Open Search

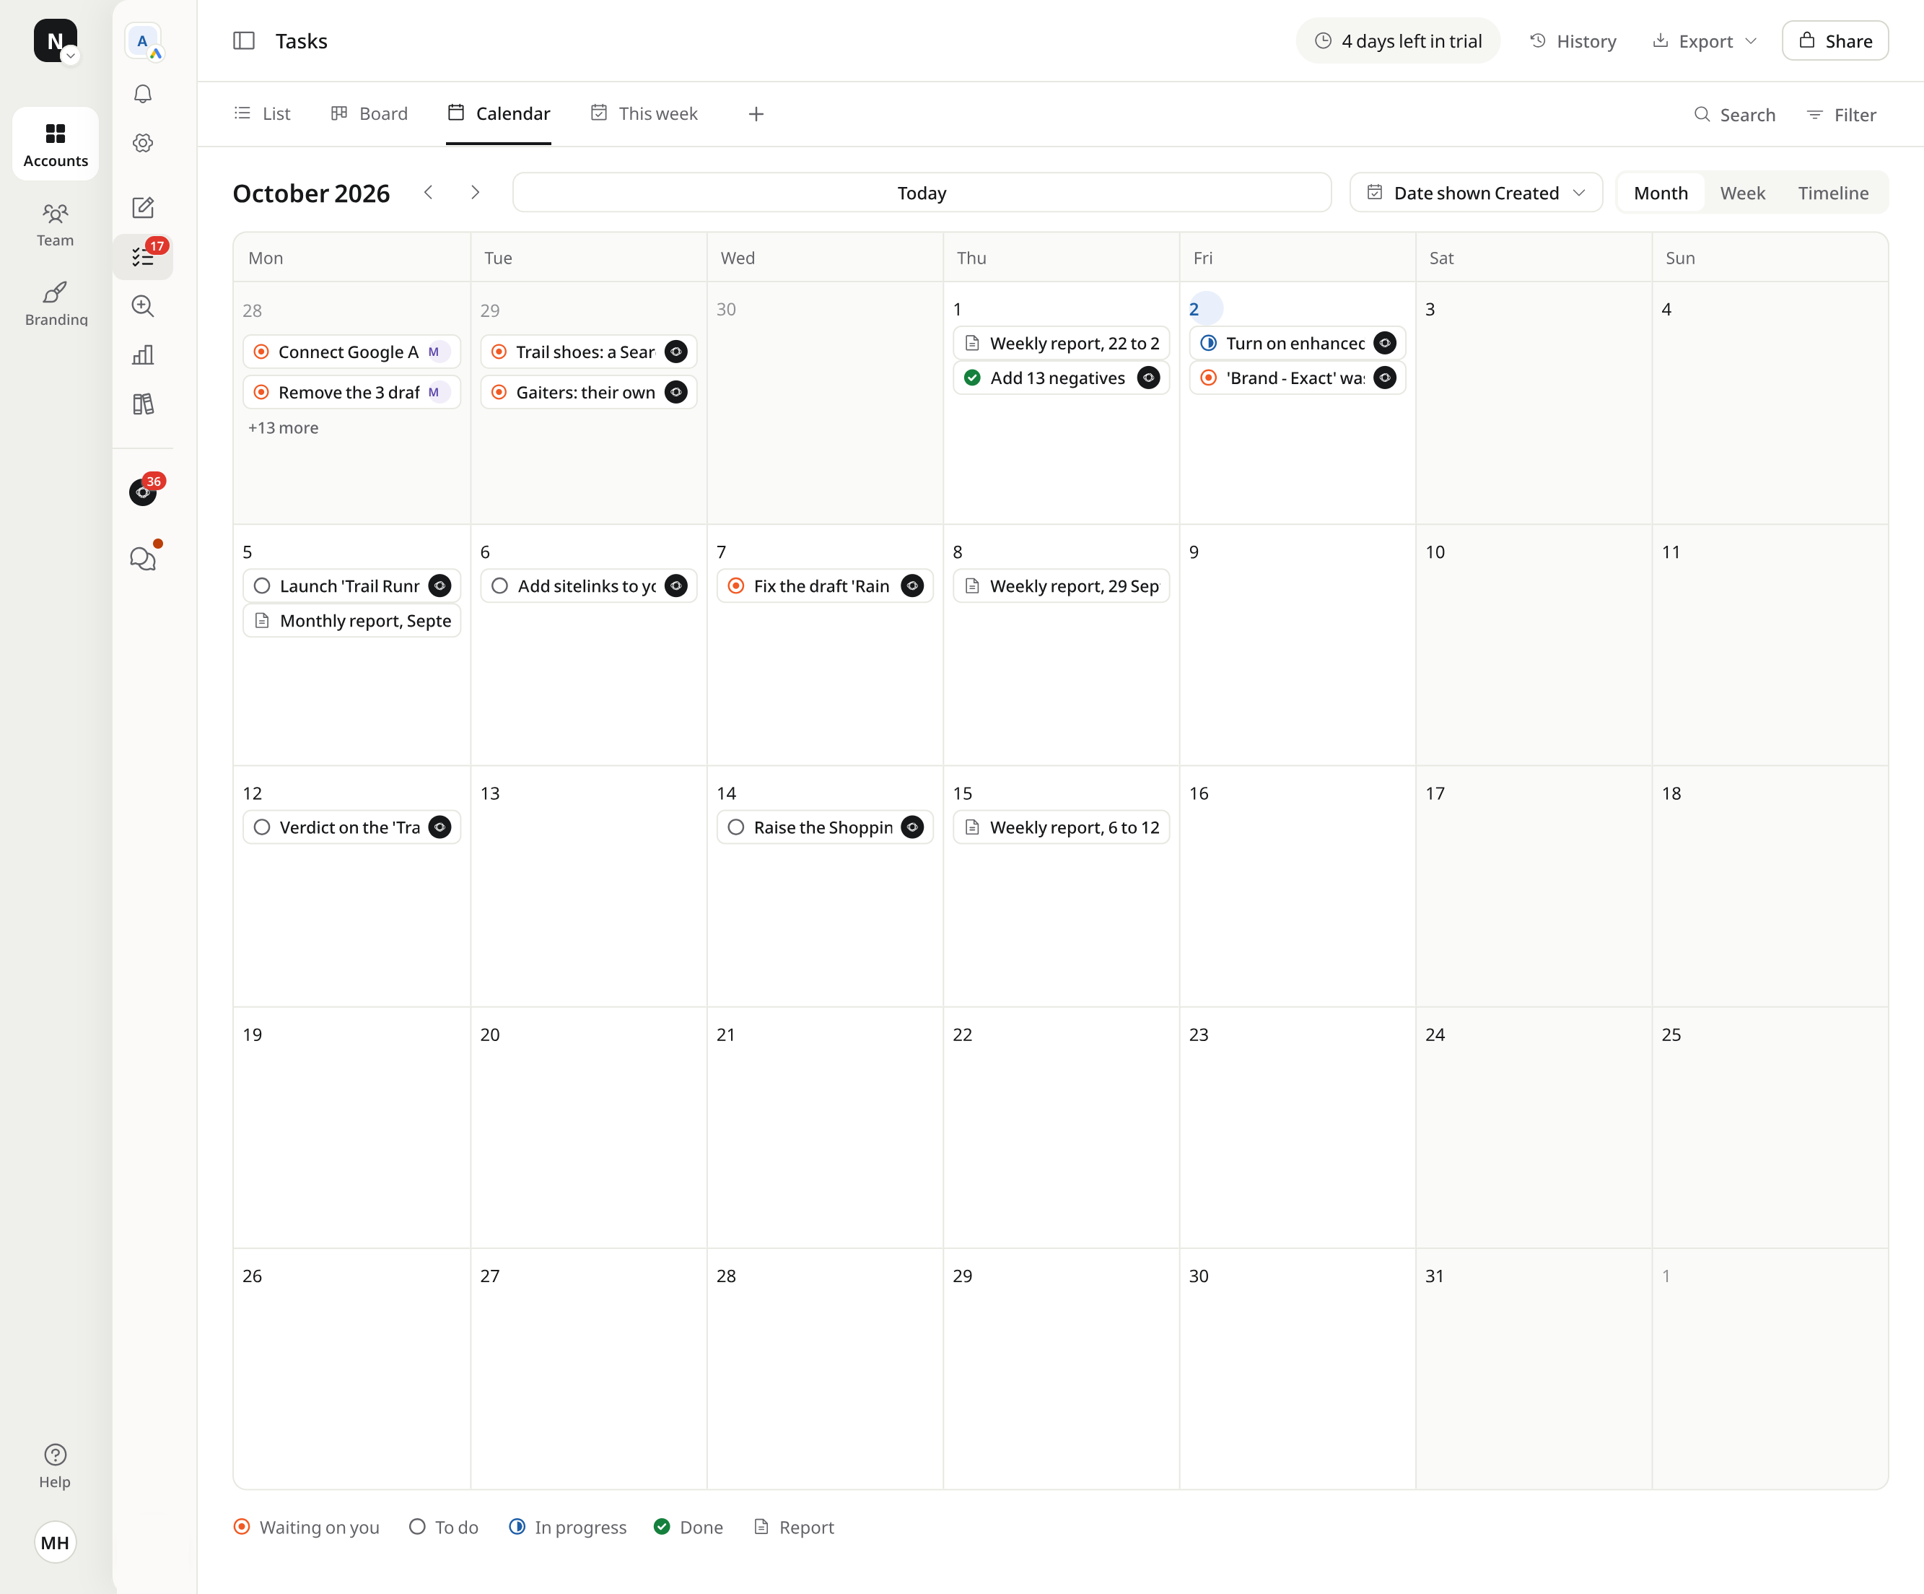coord(1734,115)
